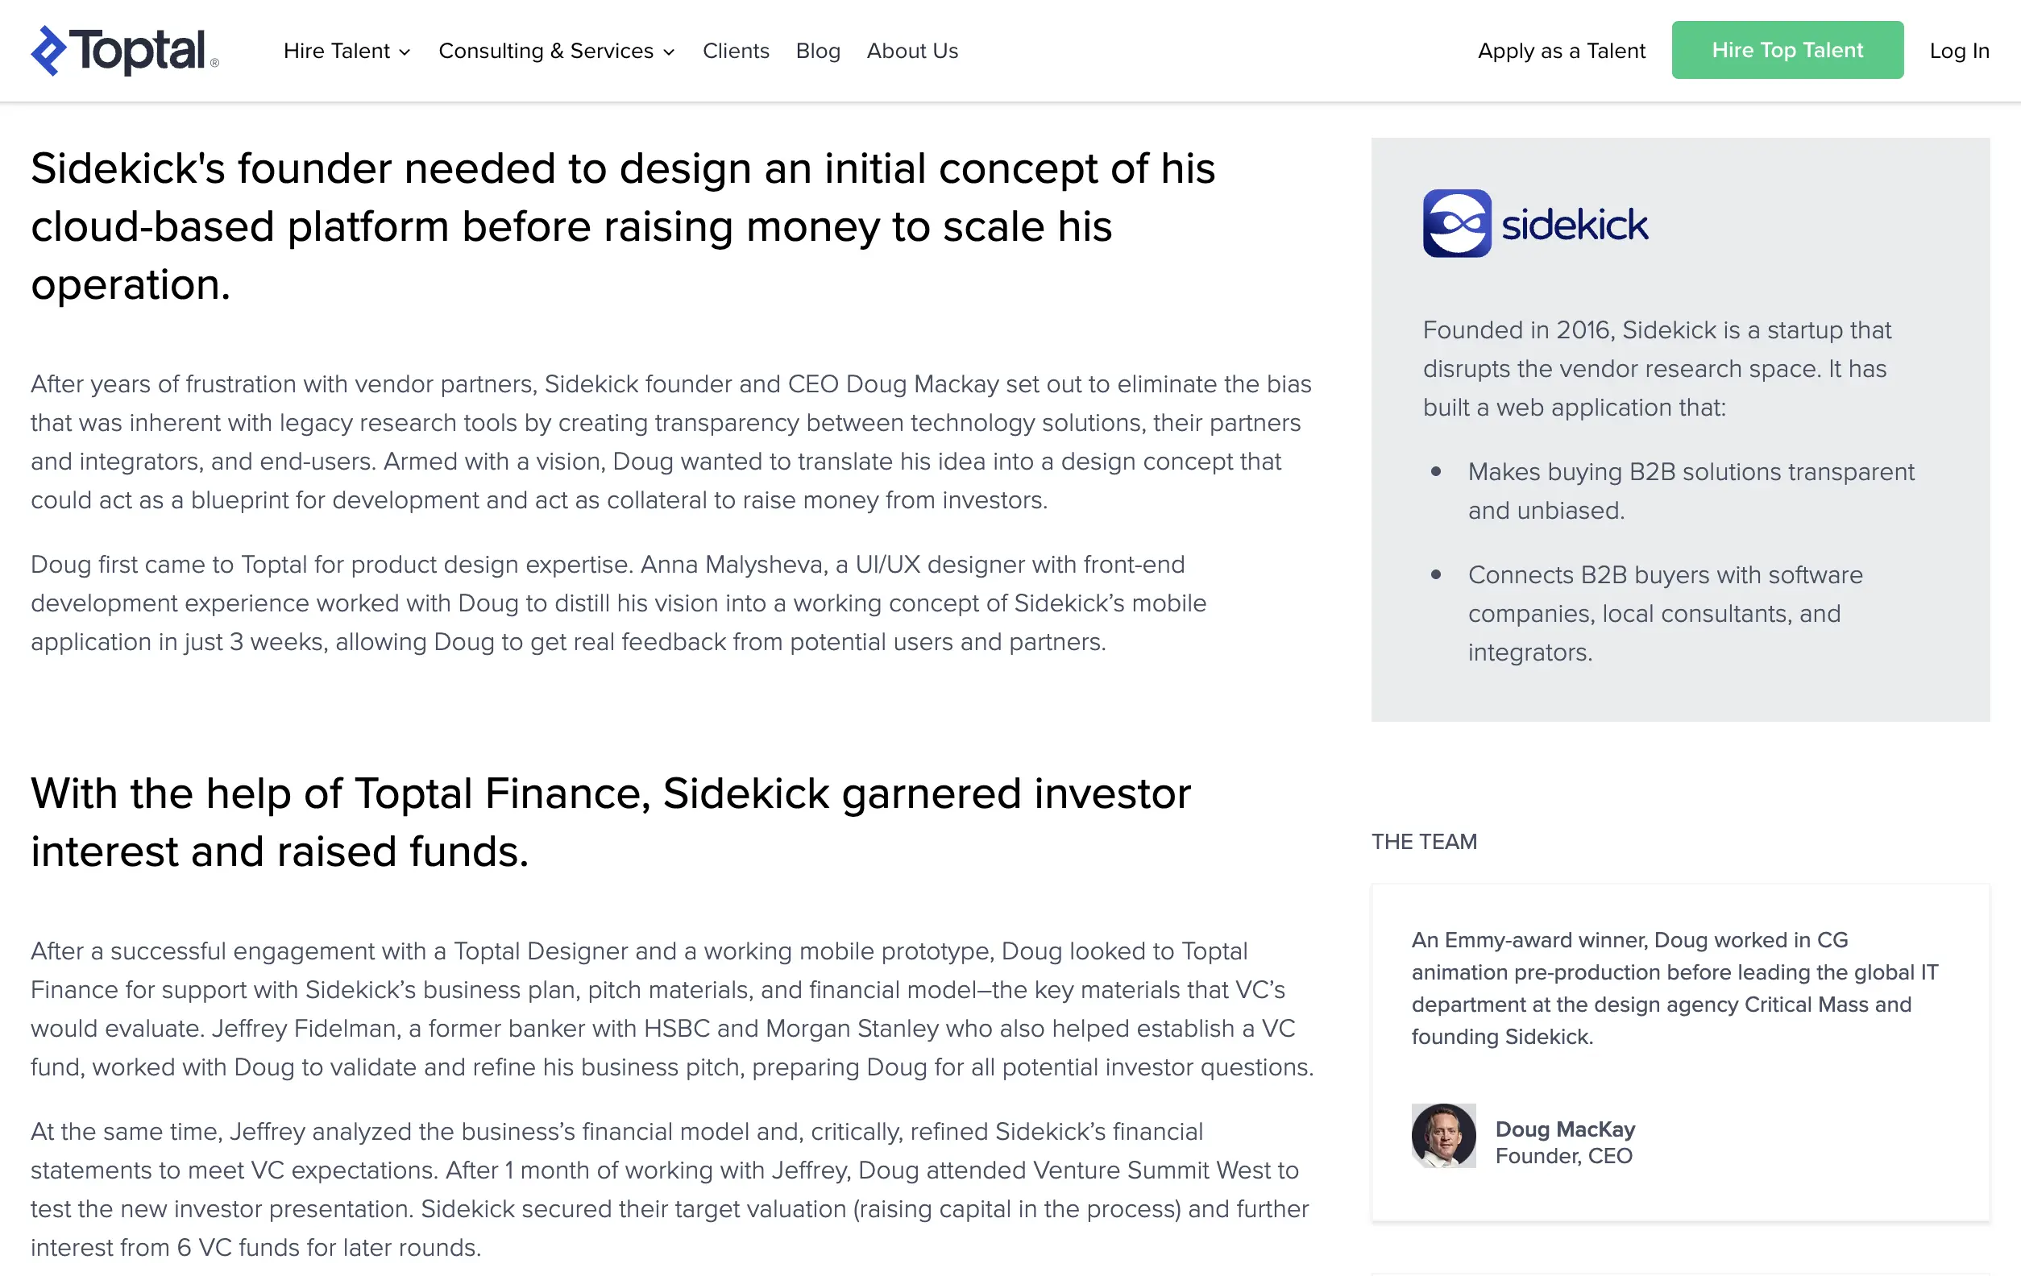Screen dimensions: 2021x1276
Task: Expand the Consulting & Services chevron
Action: pyautogui.click(x=669, y=52)
